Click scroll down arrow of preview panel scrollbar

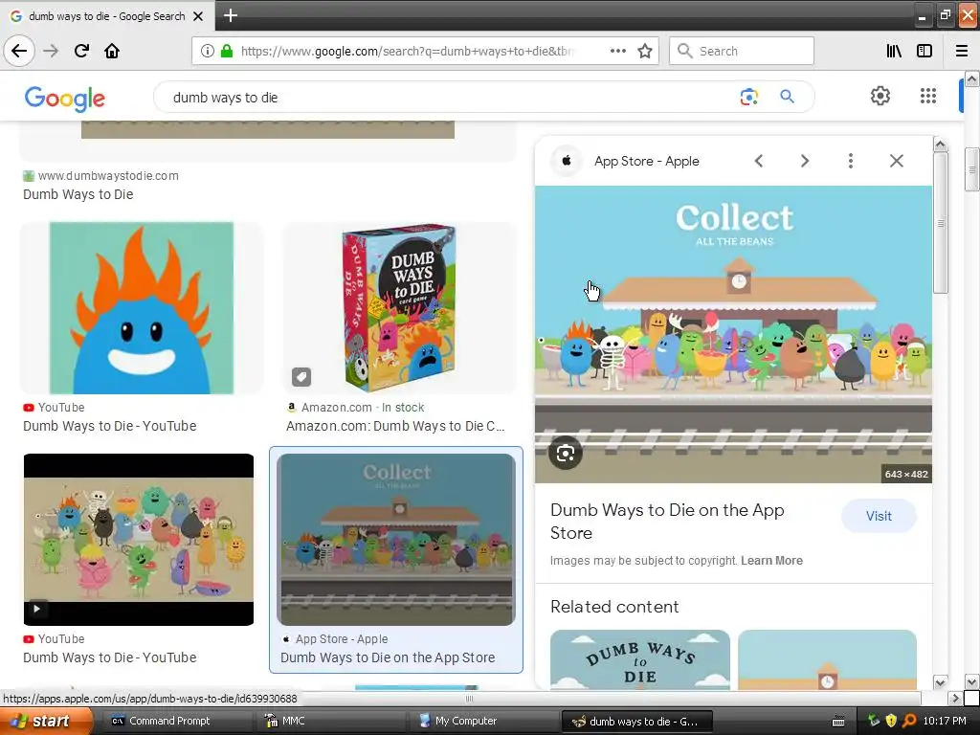pyautogui.click(x=941, y=681)
